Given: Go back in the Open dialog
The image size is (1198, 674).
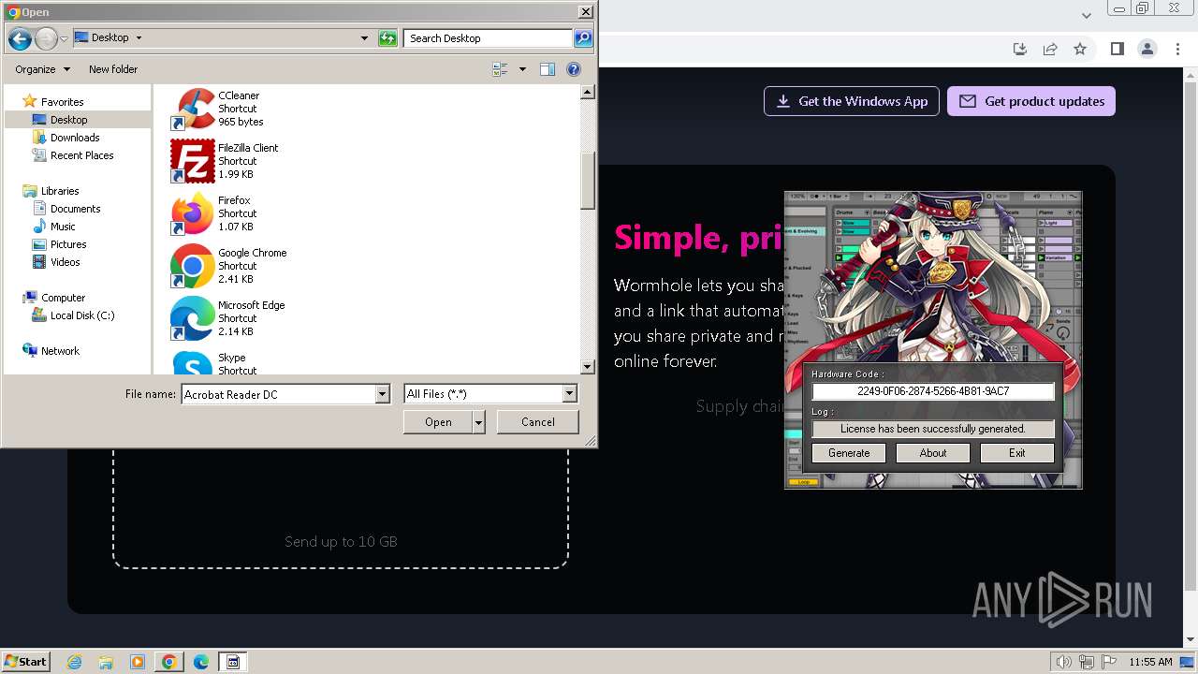Looking at the screenshot, I should [20, 38].
